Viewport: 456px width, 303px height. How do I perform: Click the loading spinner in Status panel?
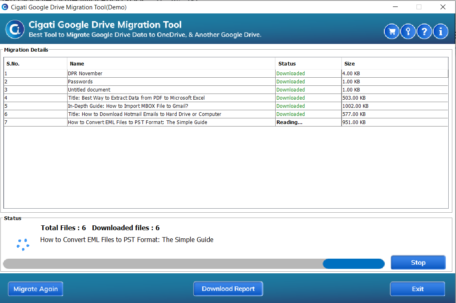click(23, 244)
